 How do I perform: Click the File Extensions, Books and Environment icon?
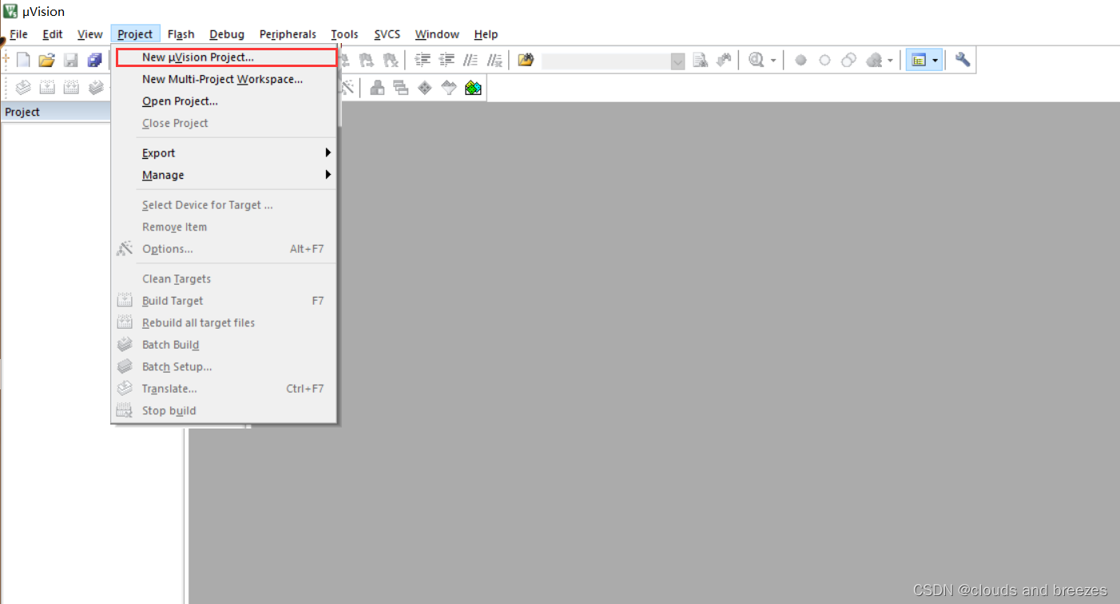376,88
